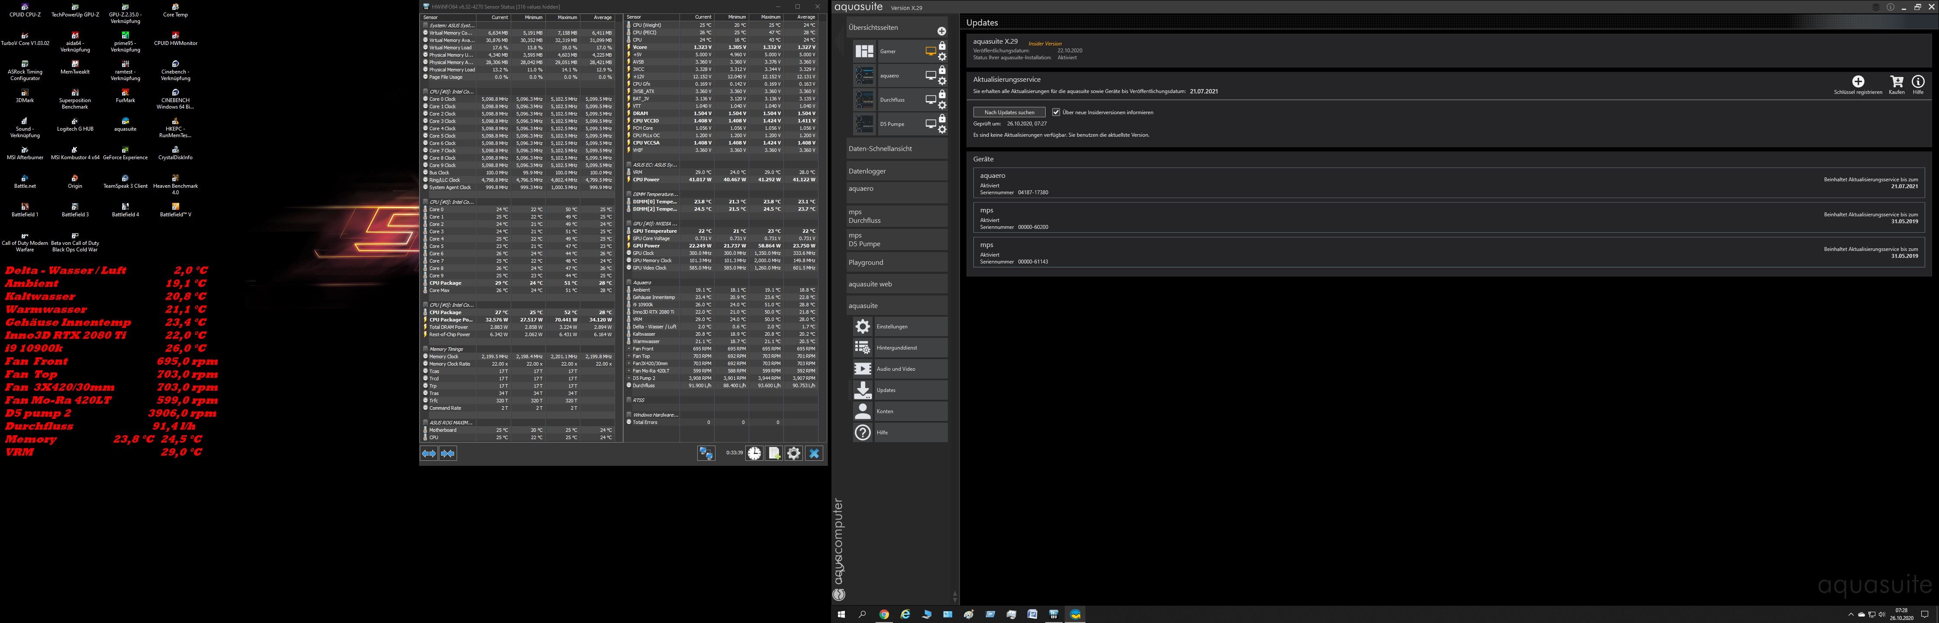Click HWiNFO blue X close sensors icon
Image resolution: width=1939 pixels, height=623 pixels.
click(x=814, y=453)
